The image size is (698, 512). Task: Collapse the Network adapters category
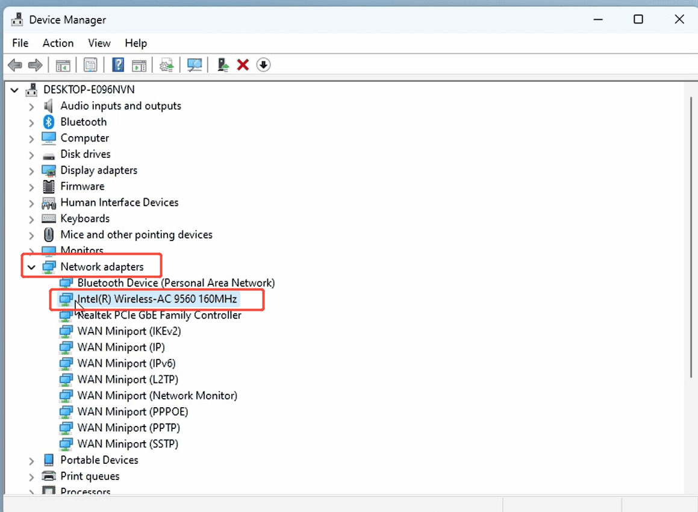click(x=31, y=266)
